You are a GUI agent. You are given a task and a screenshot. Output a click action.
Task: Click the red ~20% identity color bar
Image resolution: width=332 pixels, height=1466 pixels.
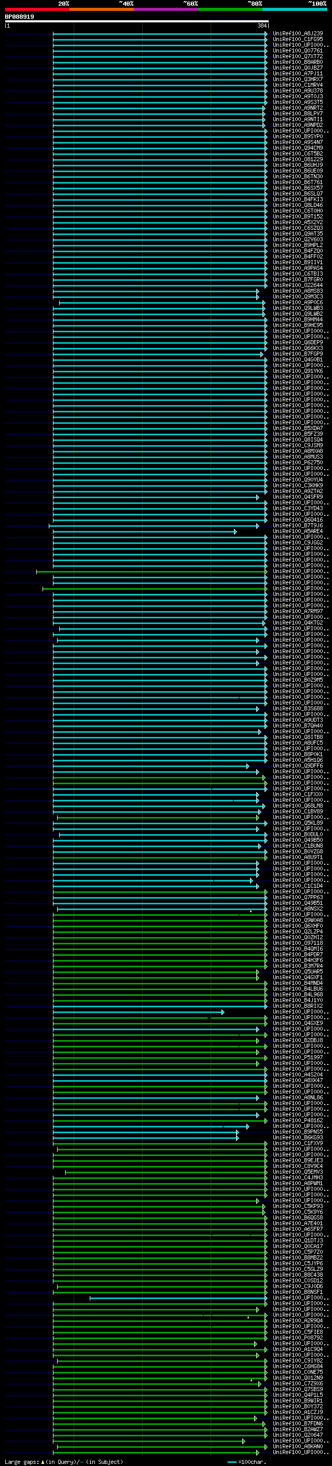[x=37, y=9]
